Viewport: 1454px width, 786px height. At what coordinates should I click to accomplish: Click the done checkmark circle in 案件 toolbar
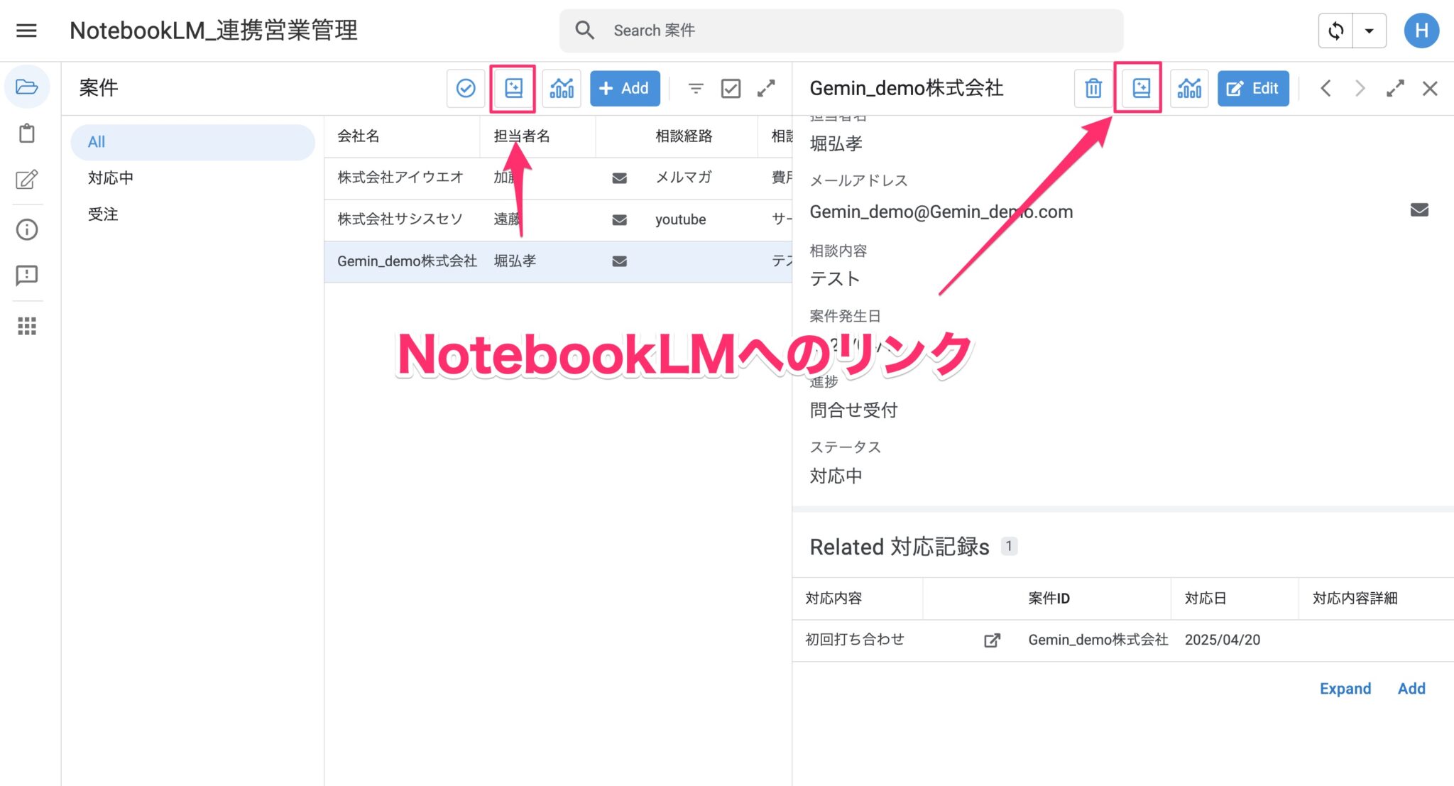point(466,88)
